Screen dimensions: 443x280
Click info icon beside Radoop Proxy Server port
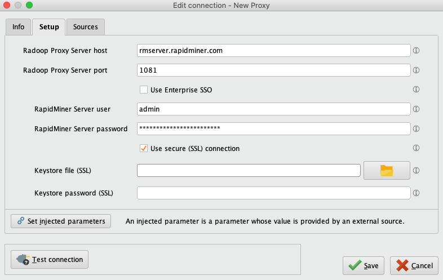tap(417, 70)
